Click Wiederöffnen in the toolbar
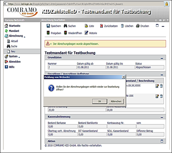The width and height of the screenshot is (172, 153). point(73,33)
